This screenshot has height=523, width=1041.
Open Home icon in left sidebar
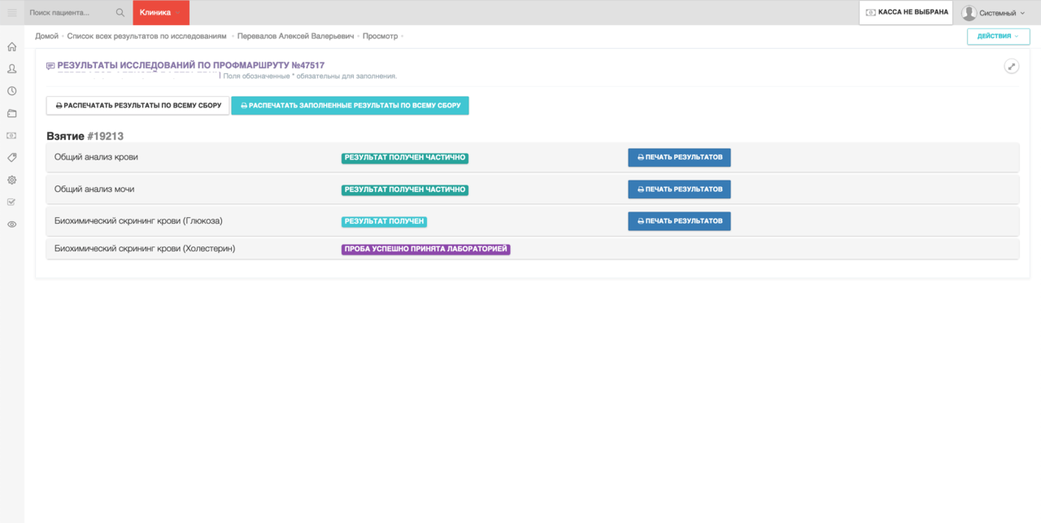[11, 46]
